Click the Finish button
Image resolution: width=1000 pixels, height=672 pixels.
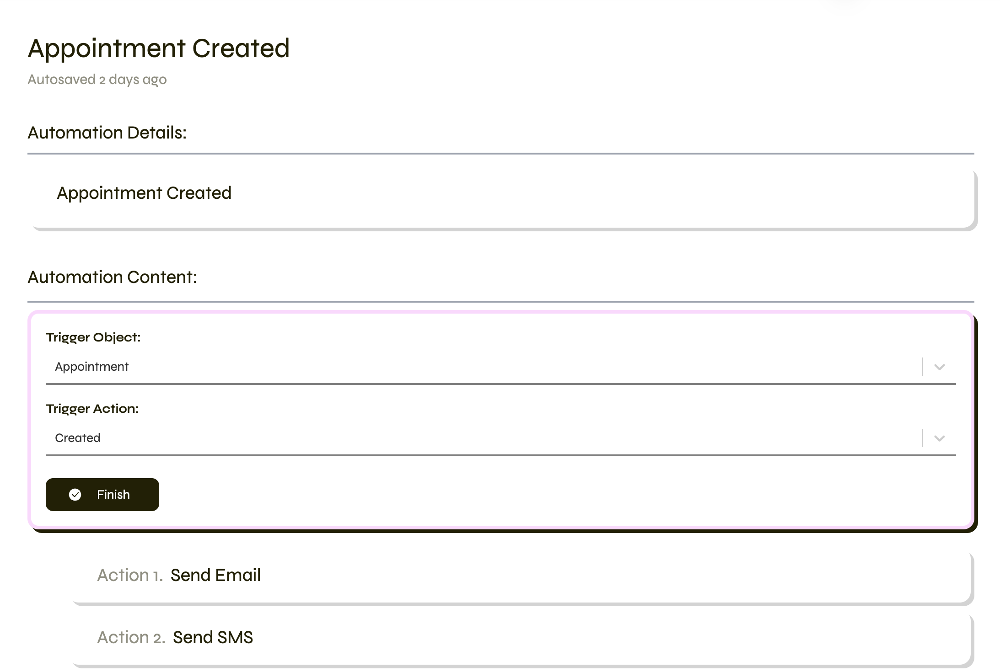click(102, 495)
